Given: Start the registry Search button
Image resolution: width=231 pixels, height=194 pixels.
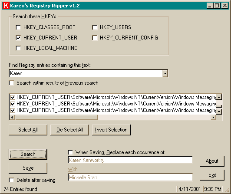Looking at the screenshot, I should click(x=28, y=154).
